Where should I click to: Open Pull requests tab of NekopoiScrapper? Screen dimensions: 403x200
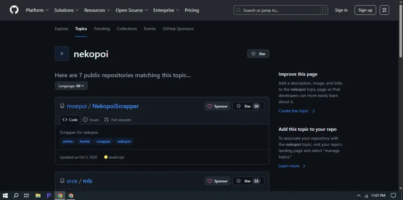(x=118, y=119)
